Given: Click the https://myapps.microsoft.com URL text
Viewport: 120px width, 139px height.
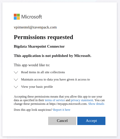Looking at the screenshot, I should click(68, 104).
